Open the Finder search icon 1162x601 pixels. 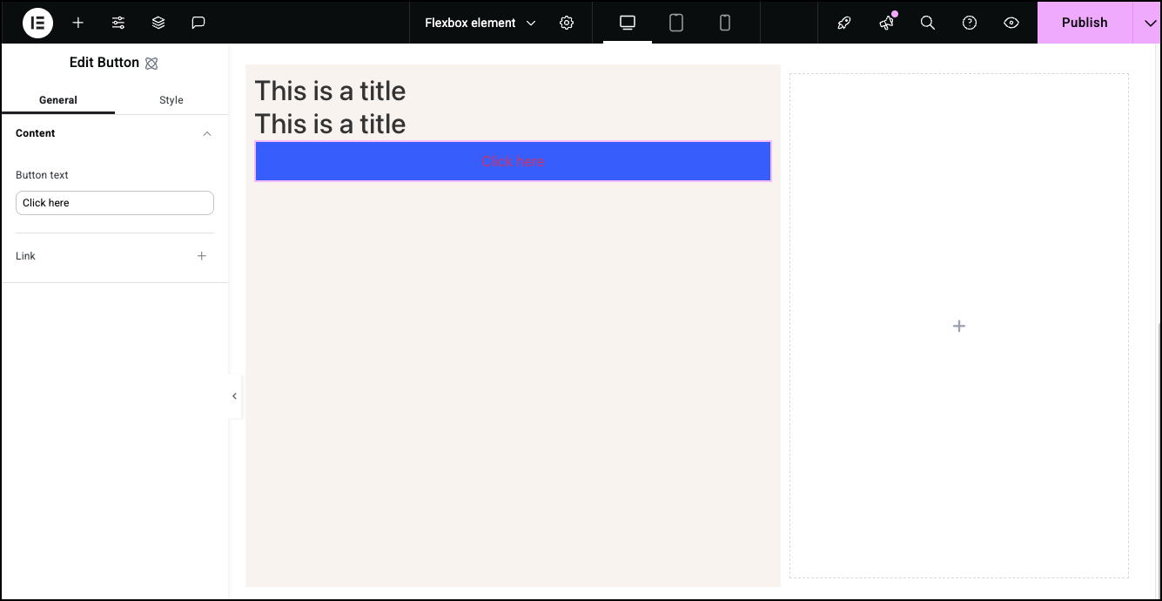[x=928, y=23]
